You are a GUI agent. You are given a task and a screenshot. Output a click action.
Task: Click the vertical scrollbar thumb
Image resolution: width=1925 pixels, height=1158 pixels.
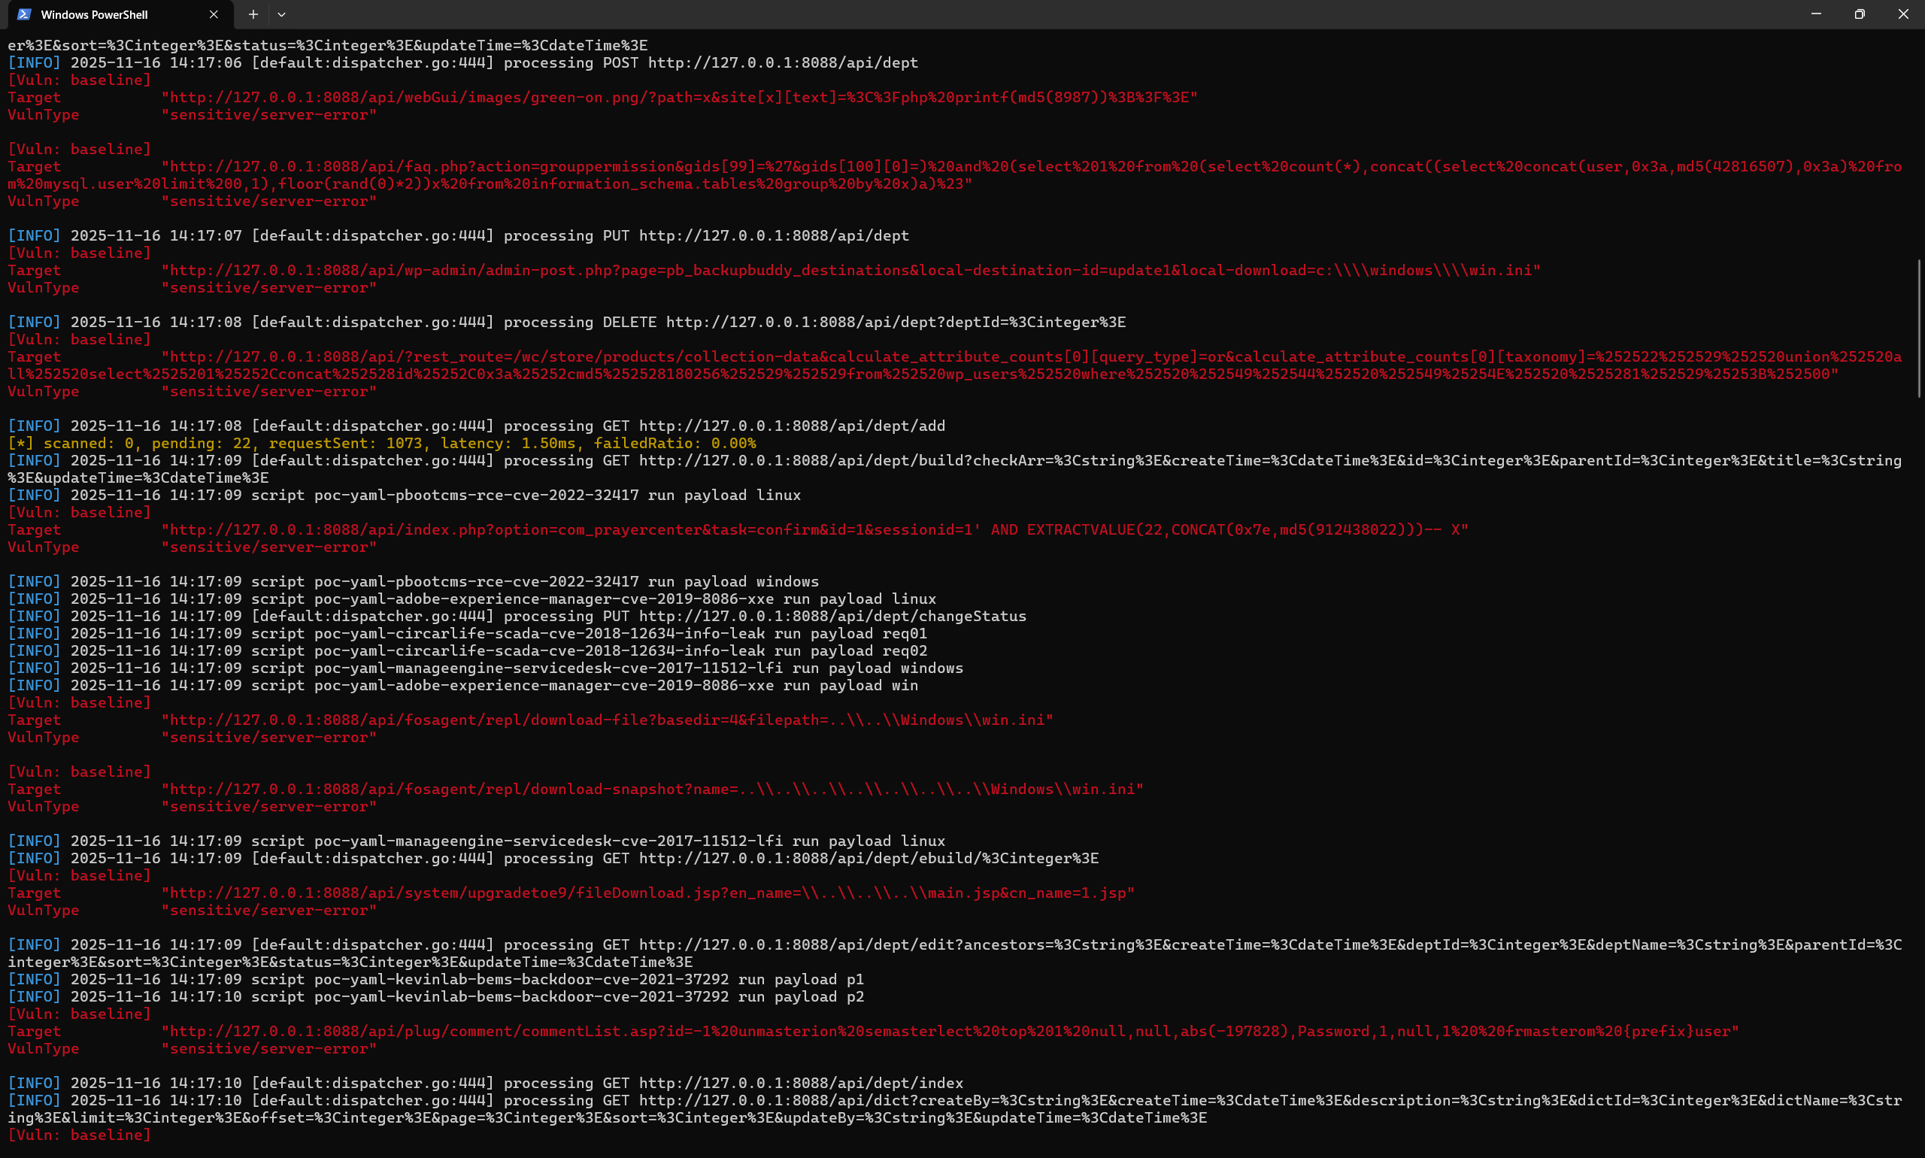pyautogui.click(x=1919, y=328)
